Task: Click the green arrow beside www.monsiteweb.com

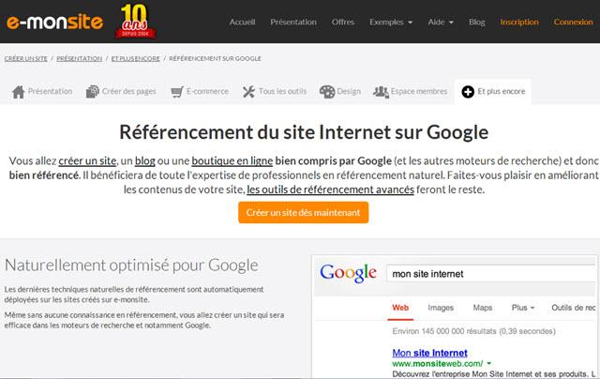Action: [x=489, y=363]
